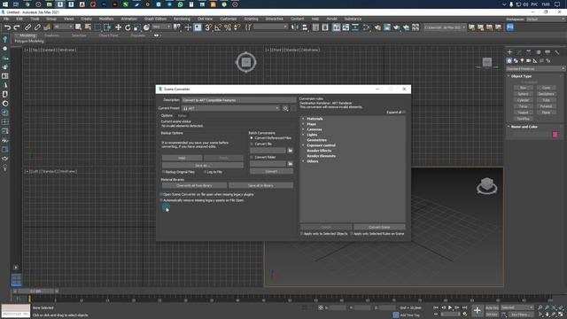
Task: Click the Save as... button
Action: point(203,166)
